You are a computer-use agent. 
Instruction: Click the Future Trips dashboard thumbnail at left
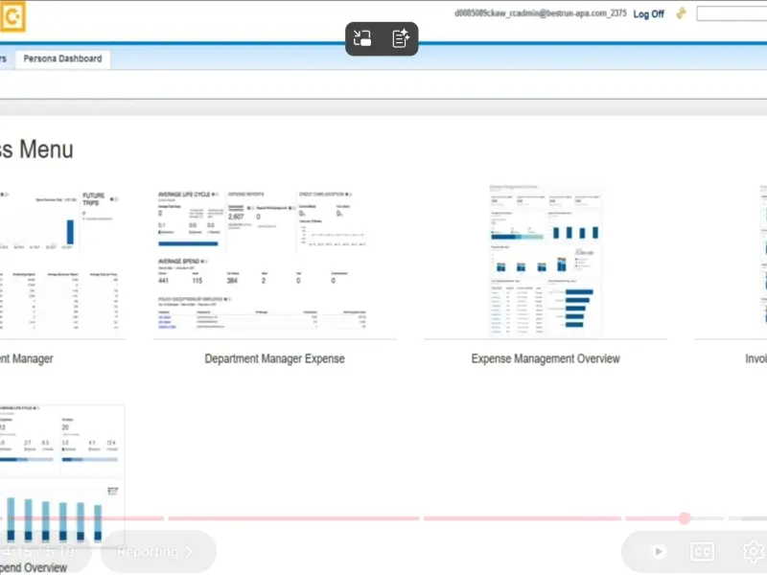point(62,261)
